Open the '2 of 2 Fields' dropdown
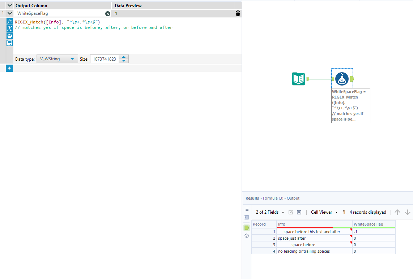Image resolution: width=413 pixels, height=279 pixels. coord(267,212)
